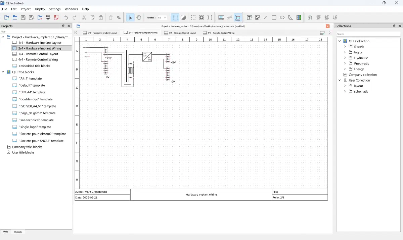
Task: Switch to the hand view mode
Action: pyautogui.click(x=139, y=17)
